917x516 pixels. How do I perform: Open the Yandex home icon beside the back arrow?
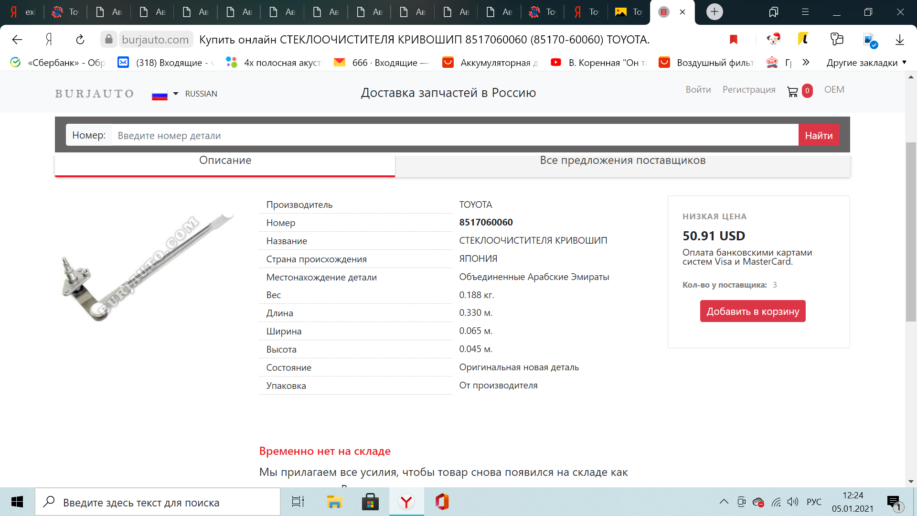49,40
